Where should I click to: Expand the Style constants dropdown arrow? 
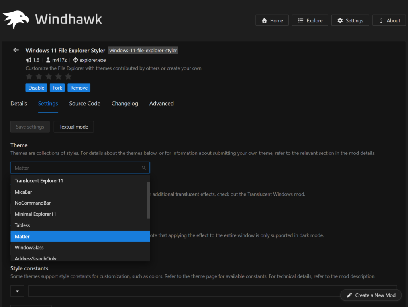coord(17,291)
